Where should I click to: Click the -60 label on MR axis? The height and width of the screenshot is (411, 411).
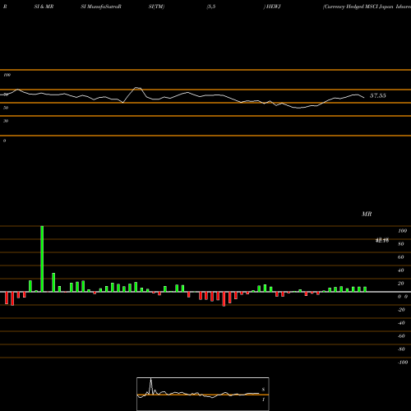click(x=401, y=336)
